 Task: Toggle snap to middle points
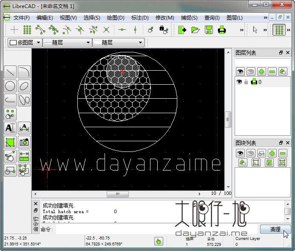(x=80, y=30)
